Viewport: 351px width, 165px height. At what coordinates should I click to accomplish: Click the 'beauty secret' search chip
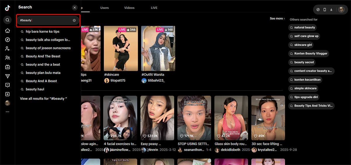click(302, 62)
